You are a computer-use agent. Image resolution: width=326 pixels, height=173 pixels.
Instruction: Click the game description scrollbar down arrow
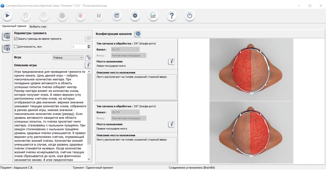[89, 159]
